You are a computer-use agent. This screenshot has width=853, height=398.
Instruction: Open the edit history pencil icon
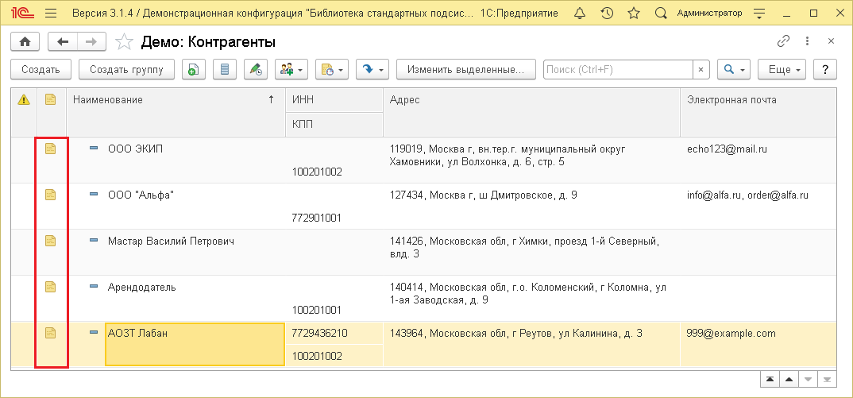255,70
